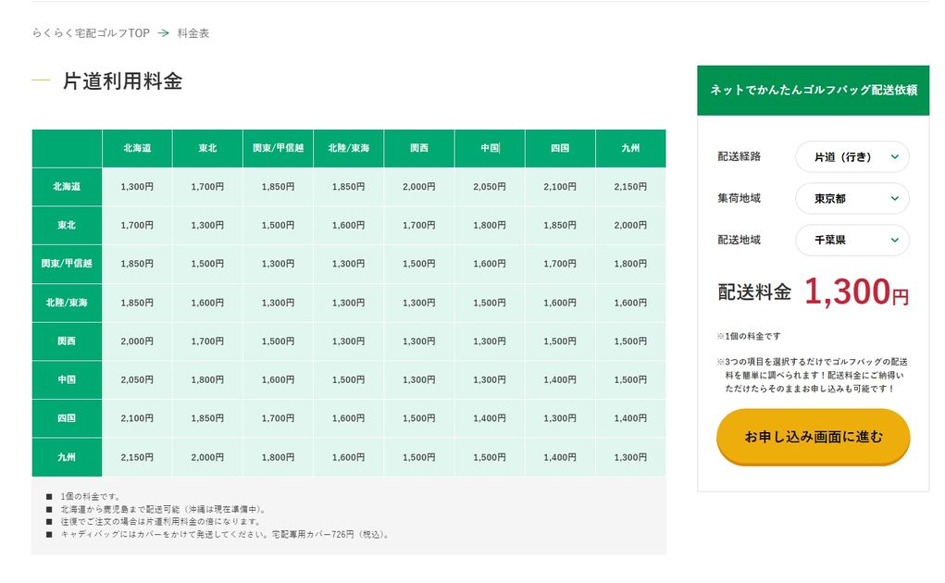Open the 配送地域 dropdown showing 千葉県
945x583 pixels.
(852, 240)
